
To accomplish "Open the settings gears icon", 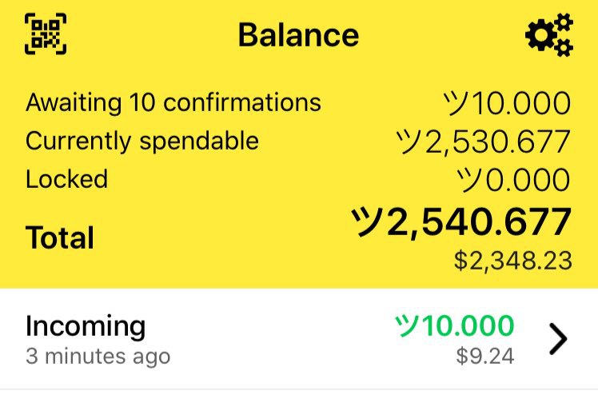I will click(x=549, y=34).
